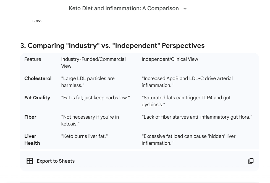This screenshot has height=183, width=270.
Task: Click the "Export to Sheets" text label
Action: tap(56, 161)
